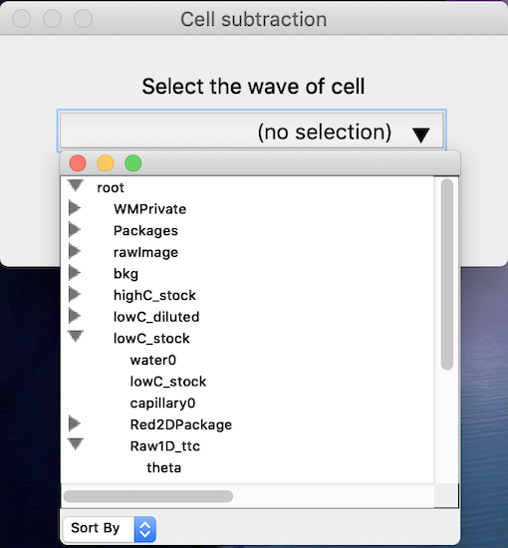Expand the Packages data folder
The height and width of the screenshot is (548, 508).
coord(75,229)
